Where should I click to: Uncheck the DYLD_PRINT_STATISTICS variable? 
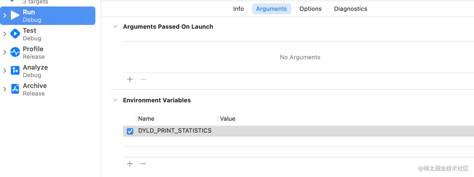tap(130, 131)
